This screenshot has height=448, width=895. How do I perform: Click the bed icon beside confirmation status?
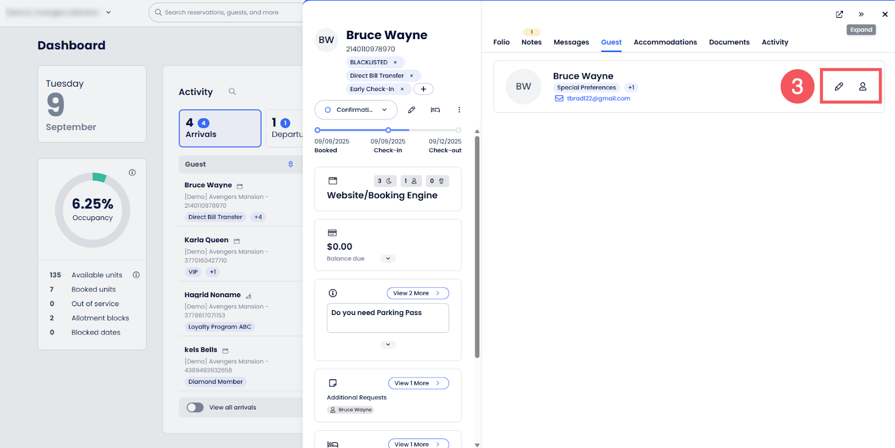[435, 110]
